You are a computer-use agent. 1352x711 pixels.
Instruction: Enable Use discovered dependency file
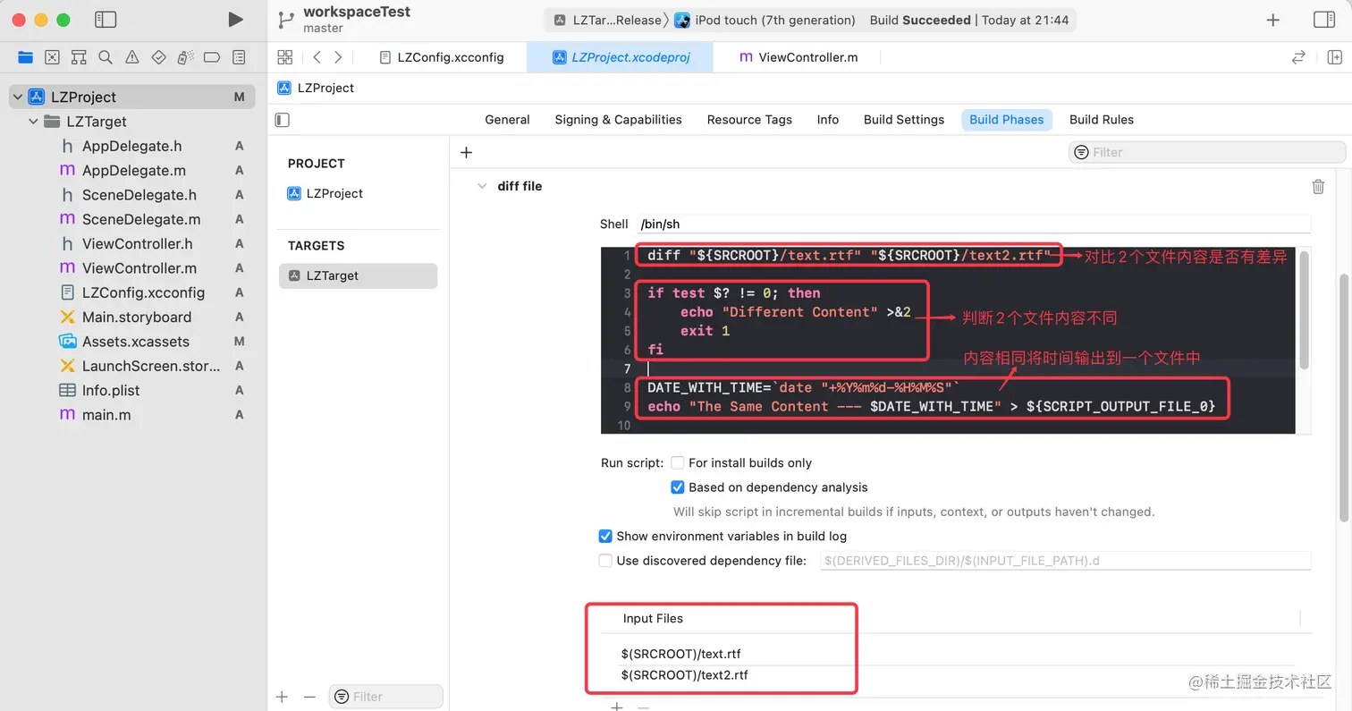click(x=605, y=561)
